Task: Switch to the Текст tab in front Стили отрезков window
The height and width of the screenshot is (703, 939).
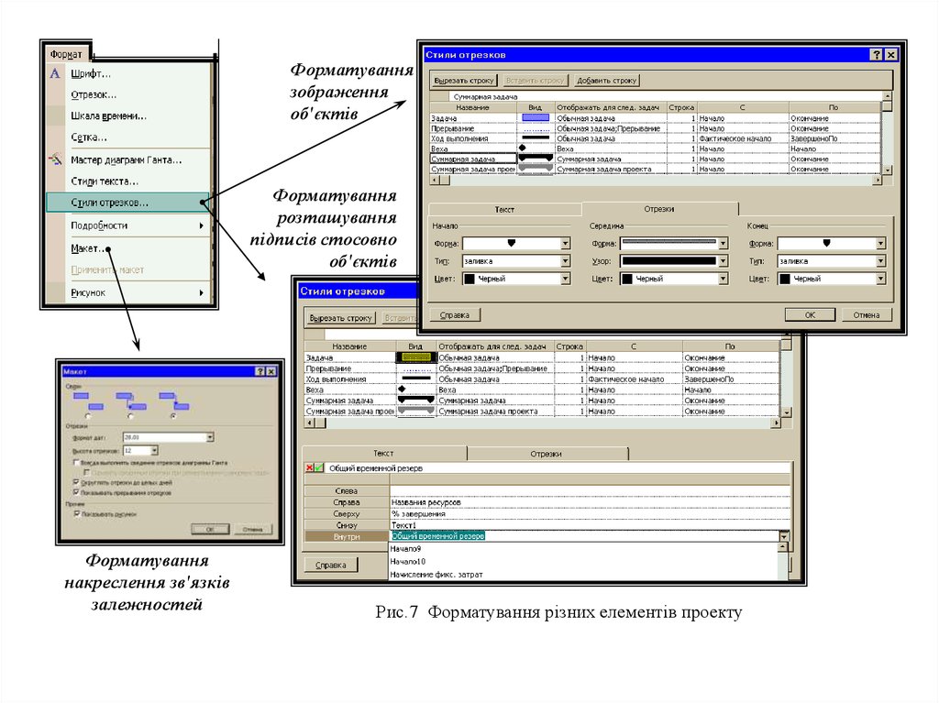Action: point(505,209)
